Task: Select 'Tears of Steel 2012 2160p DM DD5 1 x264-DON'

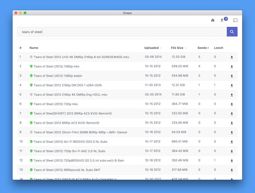Action: pyautogui.click(x=68, y=85)
